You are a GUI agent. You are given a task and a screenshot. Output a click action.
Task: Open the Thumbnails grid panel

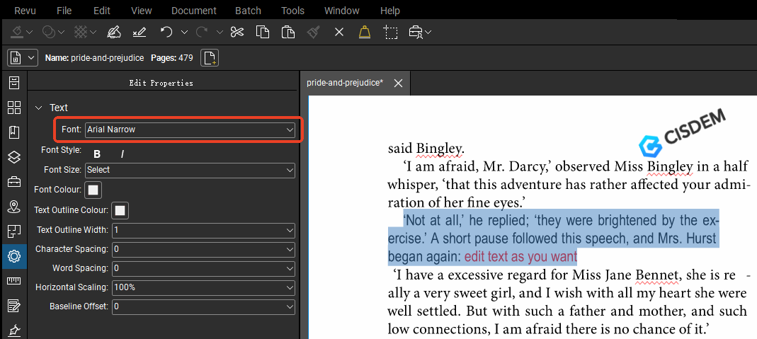click(14, 107)
